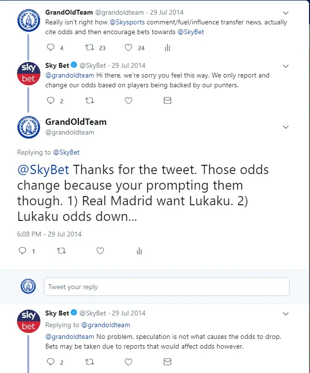Like the first tweet with 24 likes
Image resolution: width=310 pixels, height=373 pixels.
pyautogui.click(x=129, y=48)
